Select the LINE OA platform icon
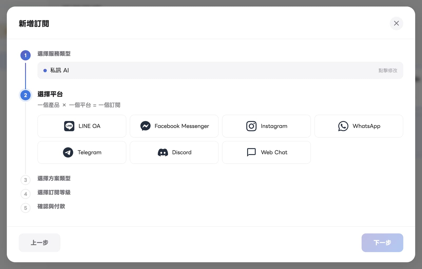Screen dimensions: 422x269 coord(69,126)
